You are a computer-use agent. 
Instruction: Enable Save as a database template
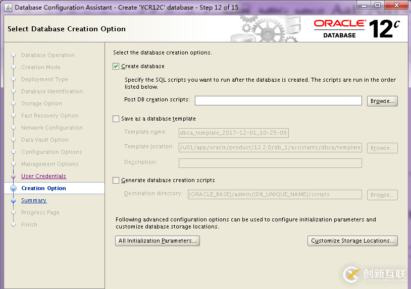tap(116, 119)
